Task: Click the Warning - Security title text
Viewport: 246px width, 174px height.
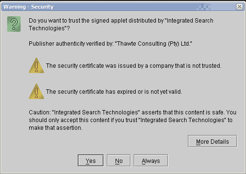Action: 29,7
